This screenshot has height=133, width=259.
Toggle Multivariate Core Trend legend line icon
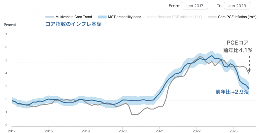tap(50, 17)
